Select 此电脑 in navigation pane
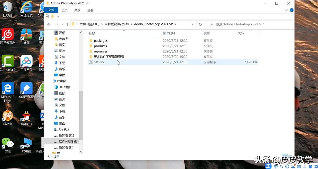Screen dimensions: 318x169 pos(61,81)
